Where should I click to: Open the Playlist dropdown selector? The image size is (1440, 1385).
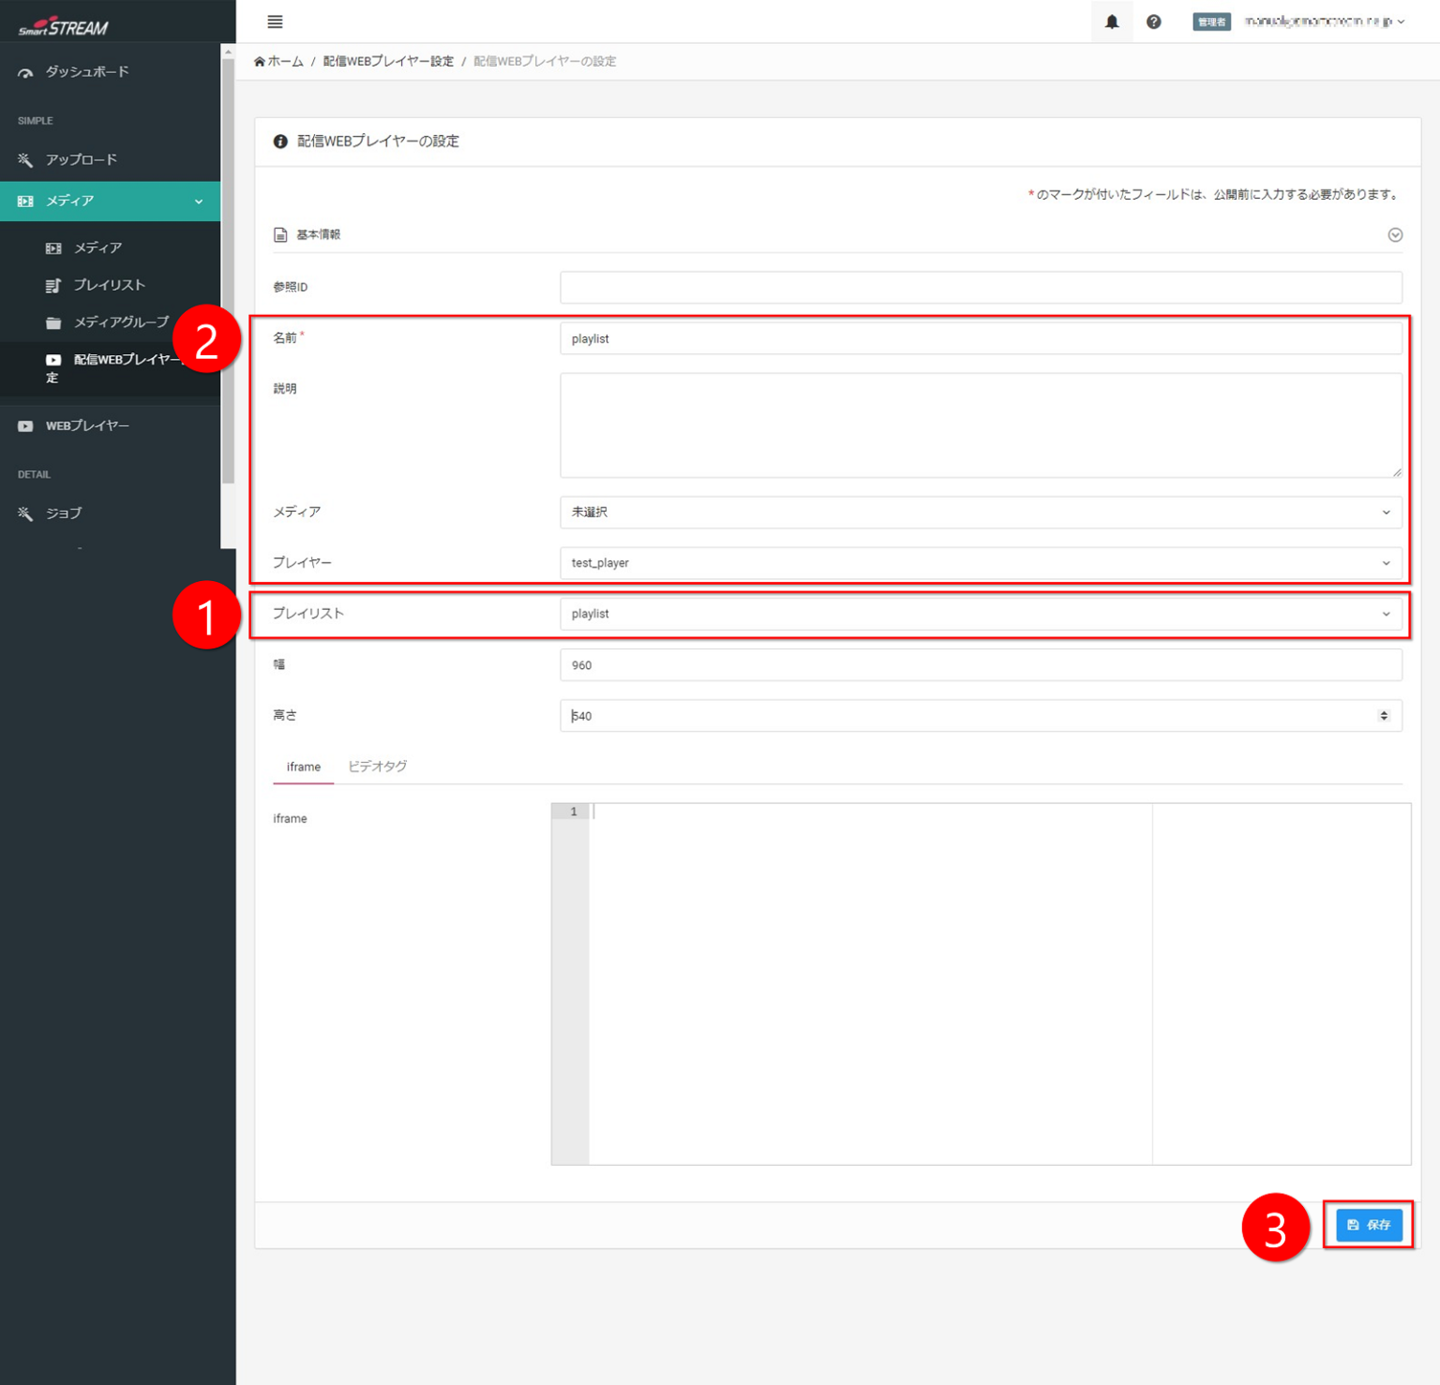coord(980,614)
